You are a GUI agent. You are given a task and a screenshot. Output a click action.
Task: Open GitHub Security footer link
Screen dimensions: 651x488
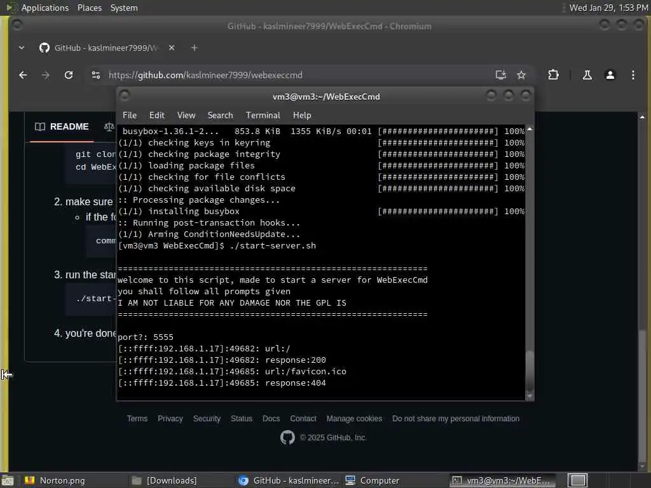207,419
